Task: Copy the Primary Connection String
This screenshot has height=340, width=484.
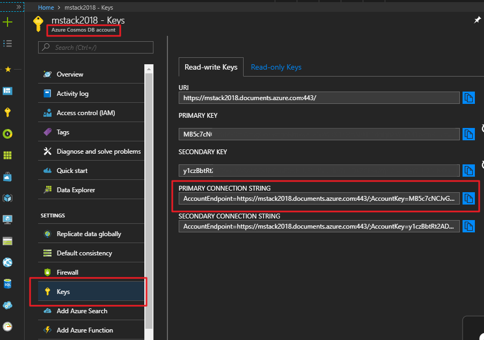Action: pos(468,198)
